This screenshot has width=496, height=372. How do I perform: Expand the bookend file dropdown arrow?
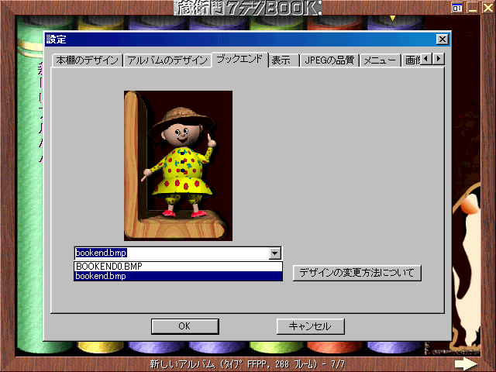[275, 253]
